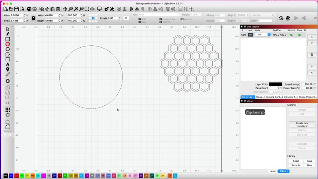This screenshot has height=179, width=318.
Task: Switch to the Library tab
Action: click(284, 171)
